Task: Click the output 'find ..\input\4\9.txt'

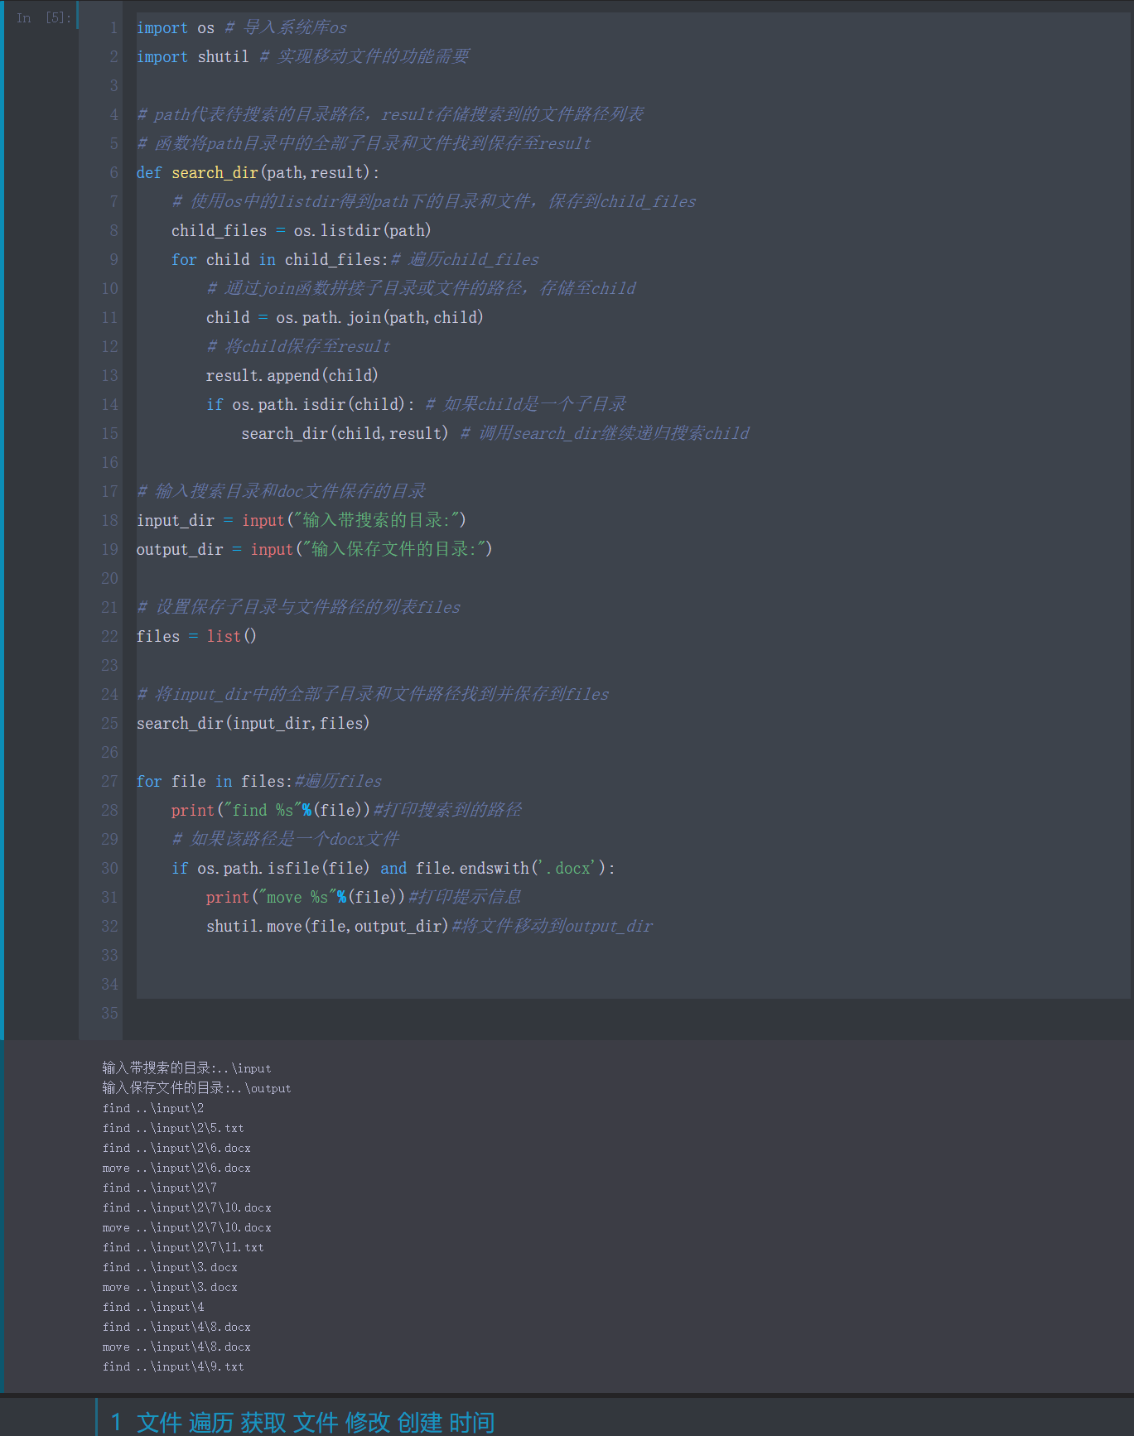Action: 173,1366
